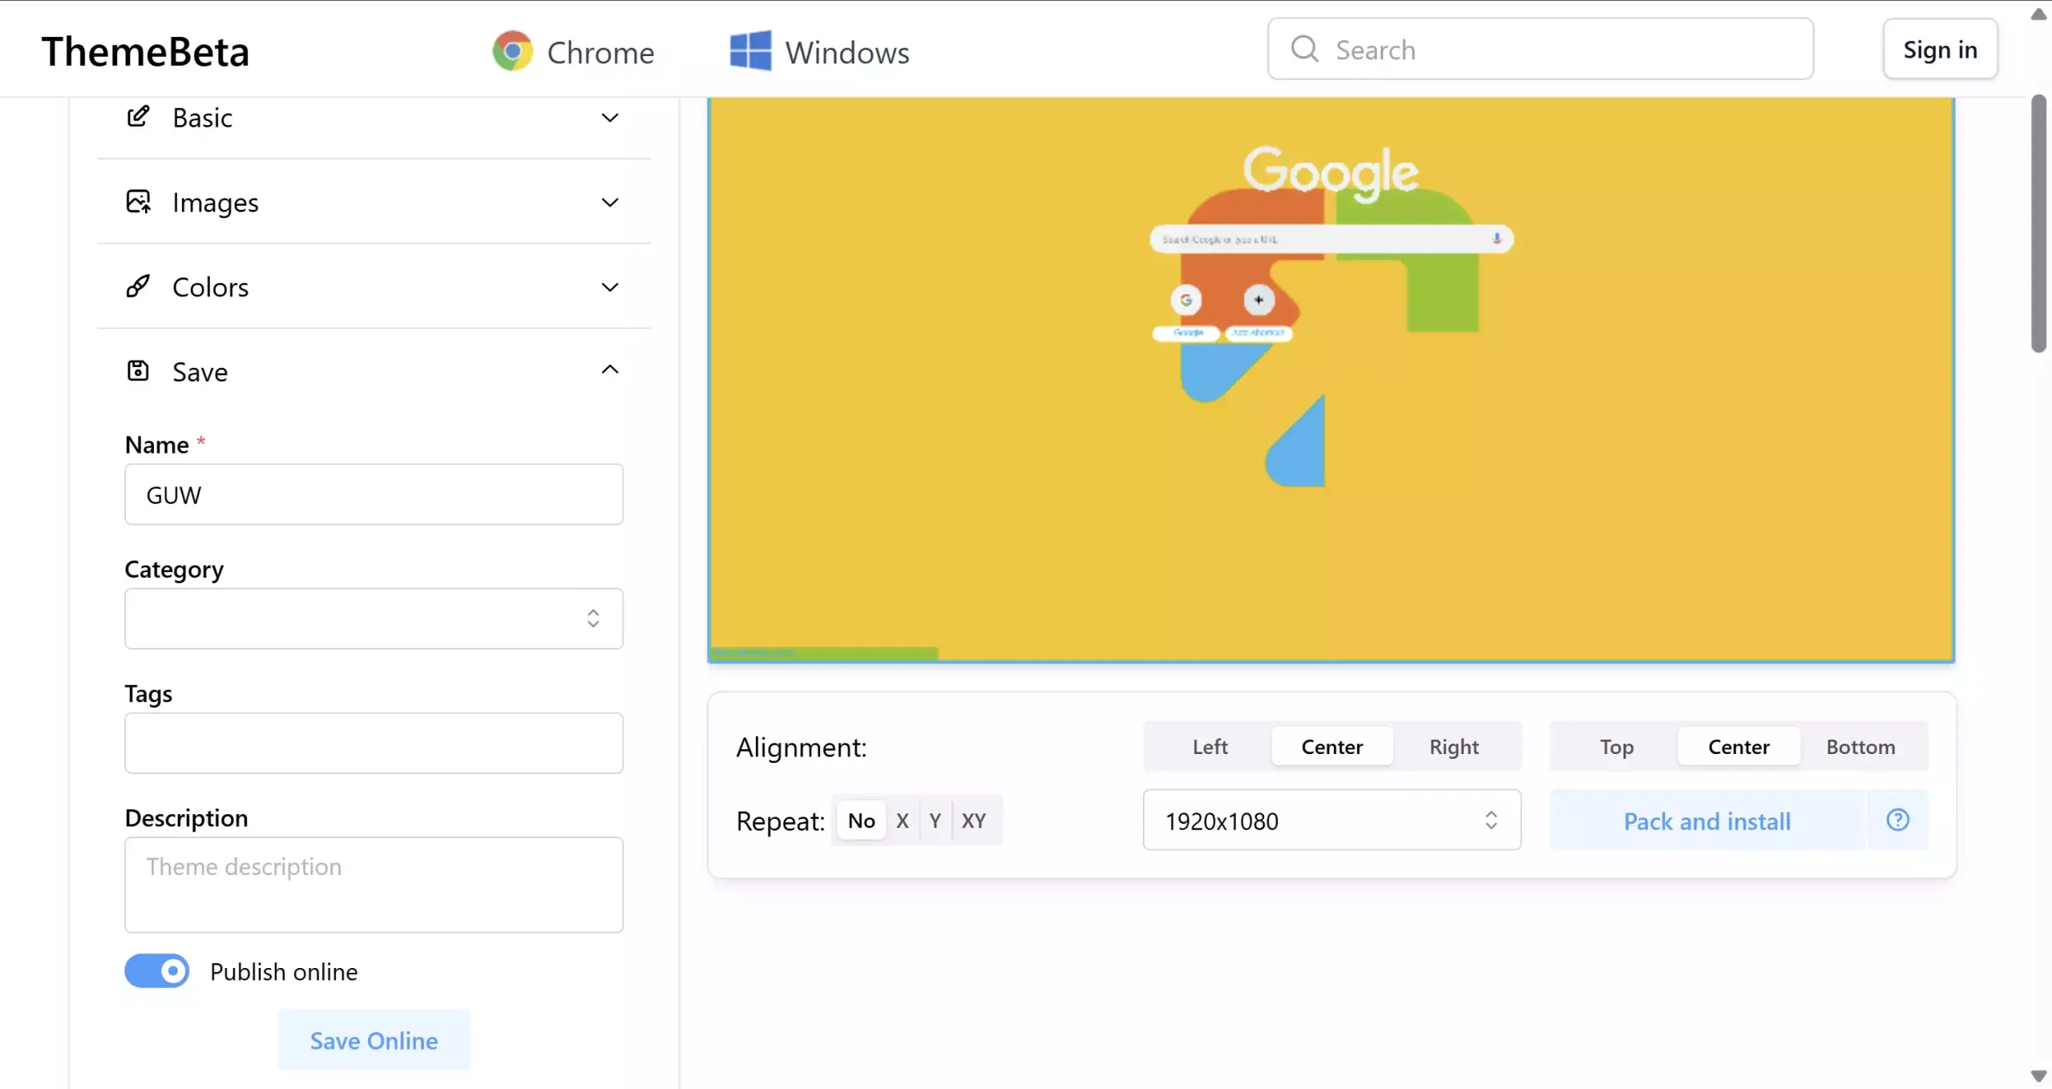This screenshot has height=1089, width=2052.
Task: Click the Save Online button
Action: click(374, 1039)
